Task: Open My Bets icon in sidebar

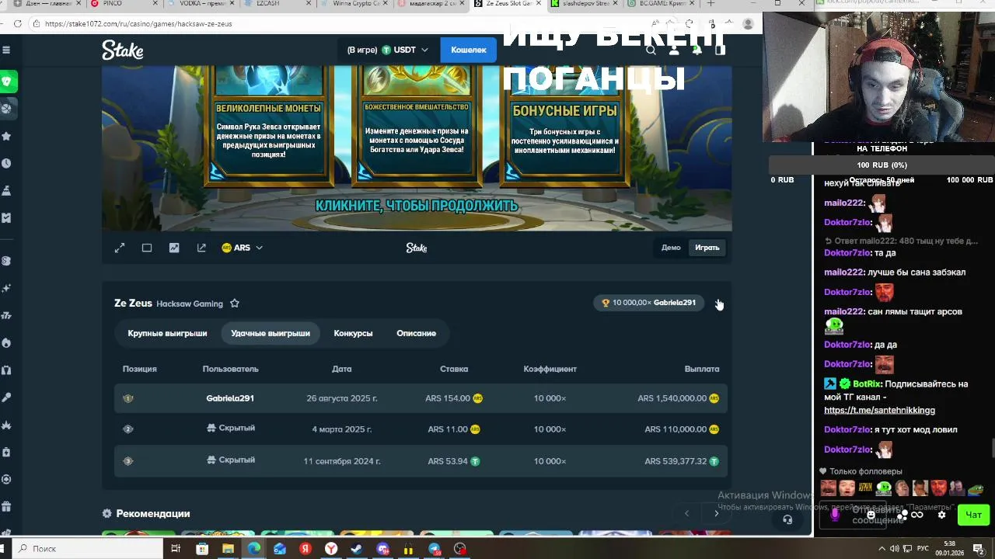Action: coord(6,218)
